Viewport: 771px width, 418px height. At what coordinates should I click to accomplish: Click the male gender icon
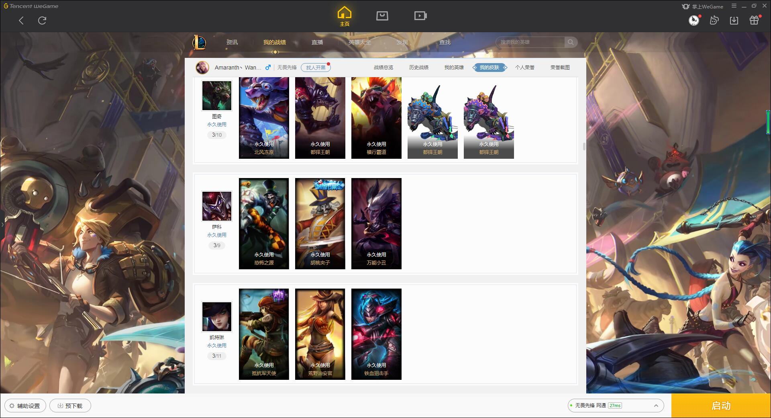pyautogui.click(x=268, y=68)
